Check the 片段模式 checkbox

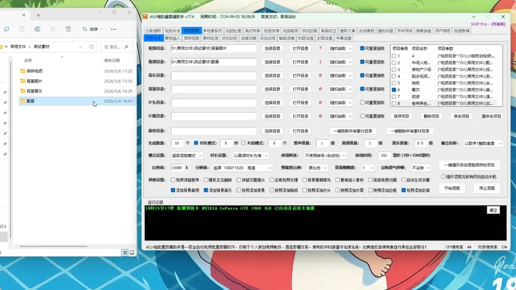[x=244, y=143]
